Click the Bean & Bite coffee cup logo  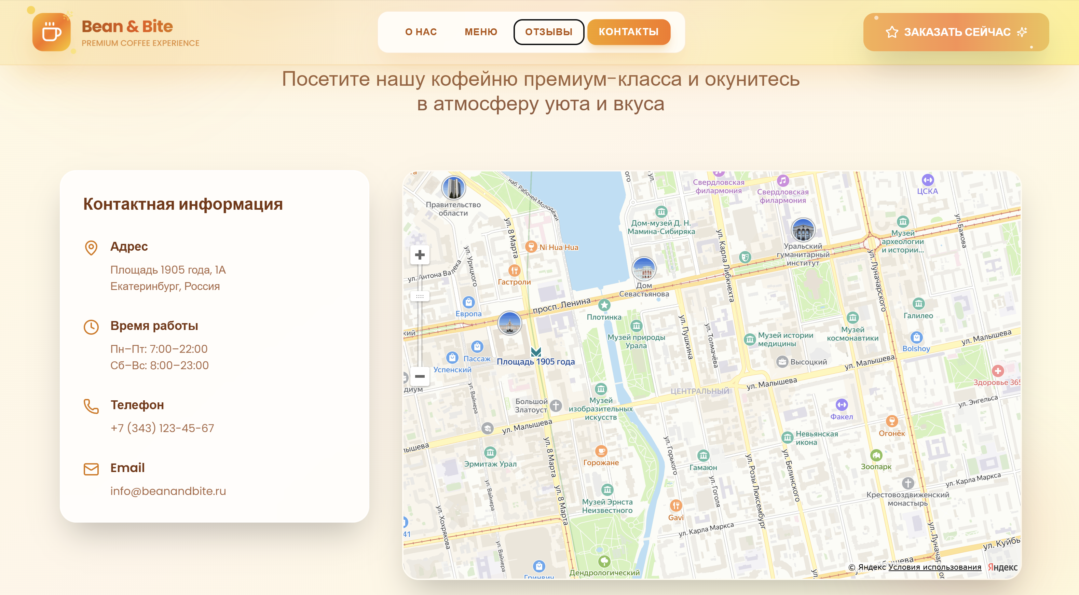[x=51, y=32]
